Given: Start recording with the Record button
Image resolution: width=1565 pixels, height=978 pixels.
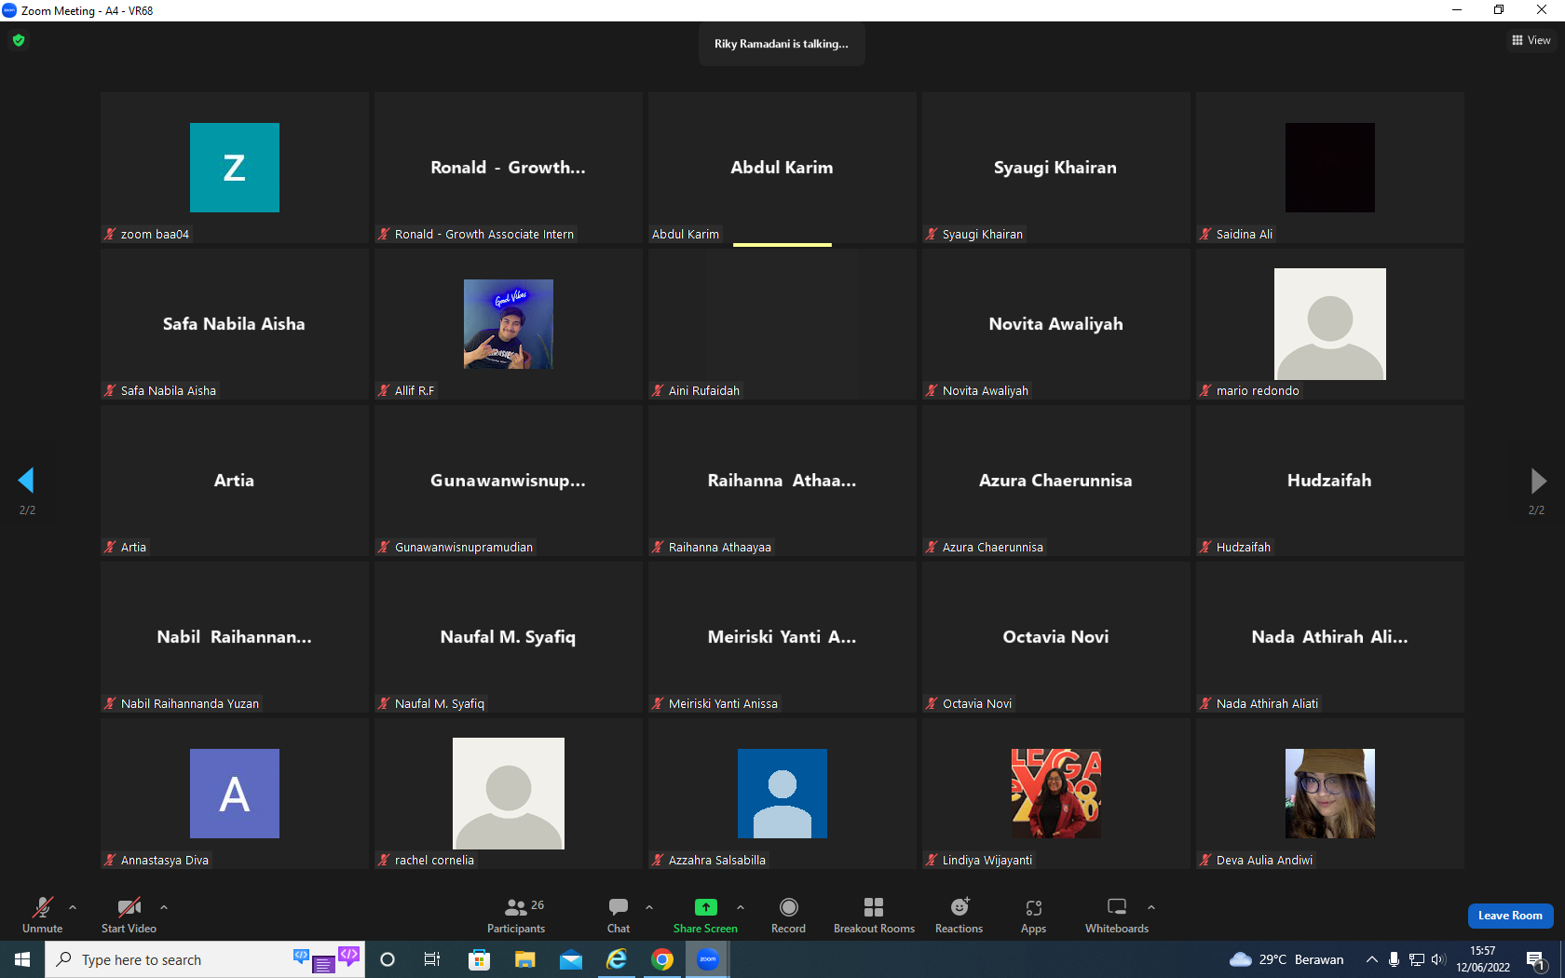Looking at the screenshot, I should [788, 916].
